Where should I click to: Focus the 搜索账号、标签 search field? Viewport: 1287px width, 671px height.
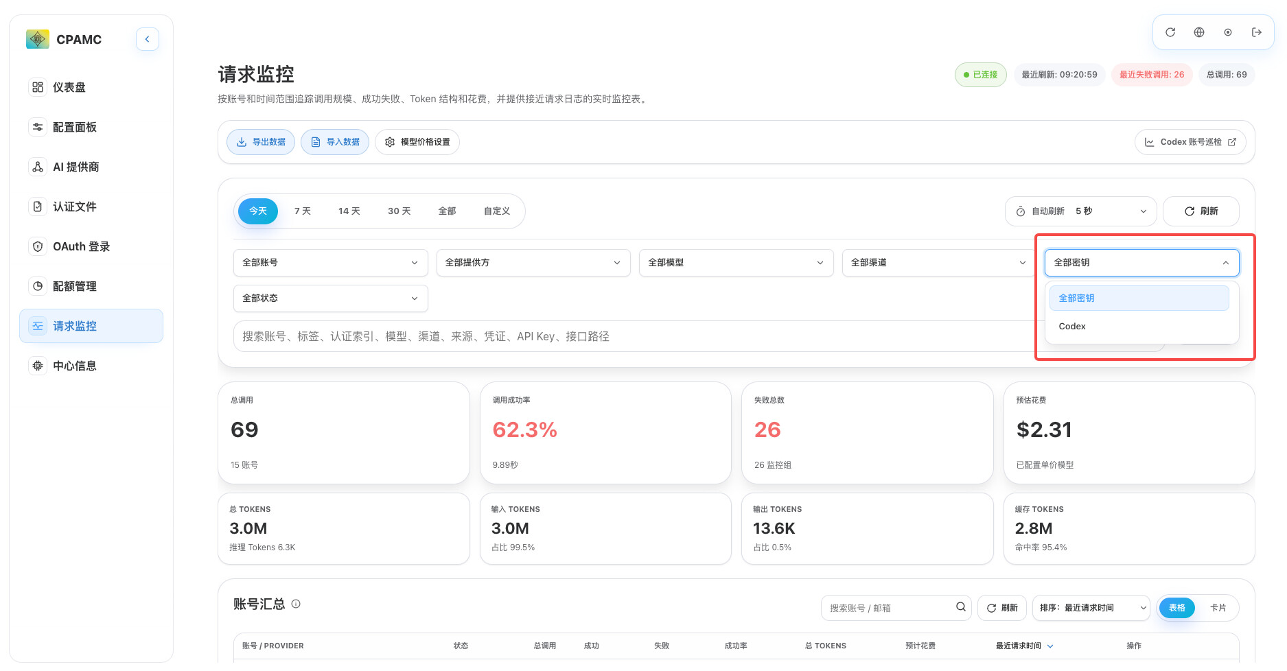(699, 336)
